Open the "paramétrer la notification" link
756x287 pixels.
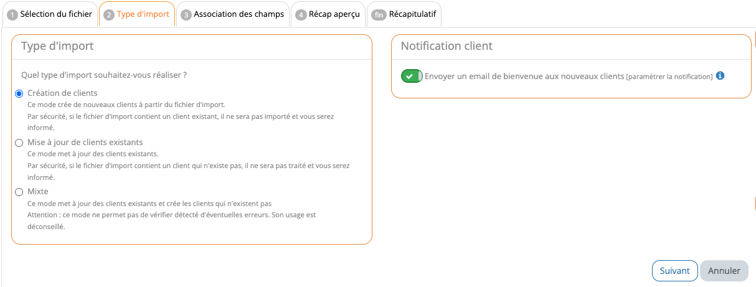click(669, 77)
